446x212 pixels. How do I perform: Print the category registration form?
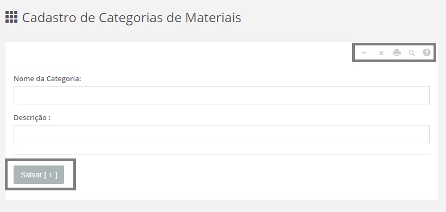[x=397, y=52]
